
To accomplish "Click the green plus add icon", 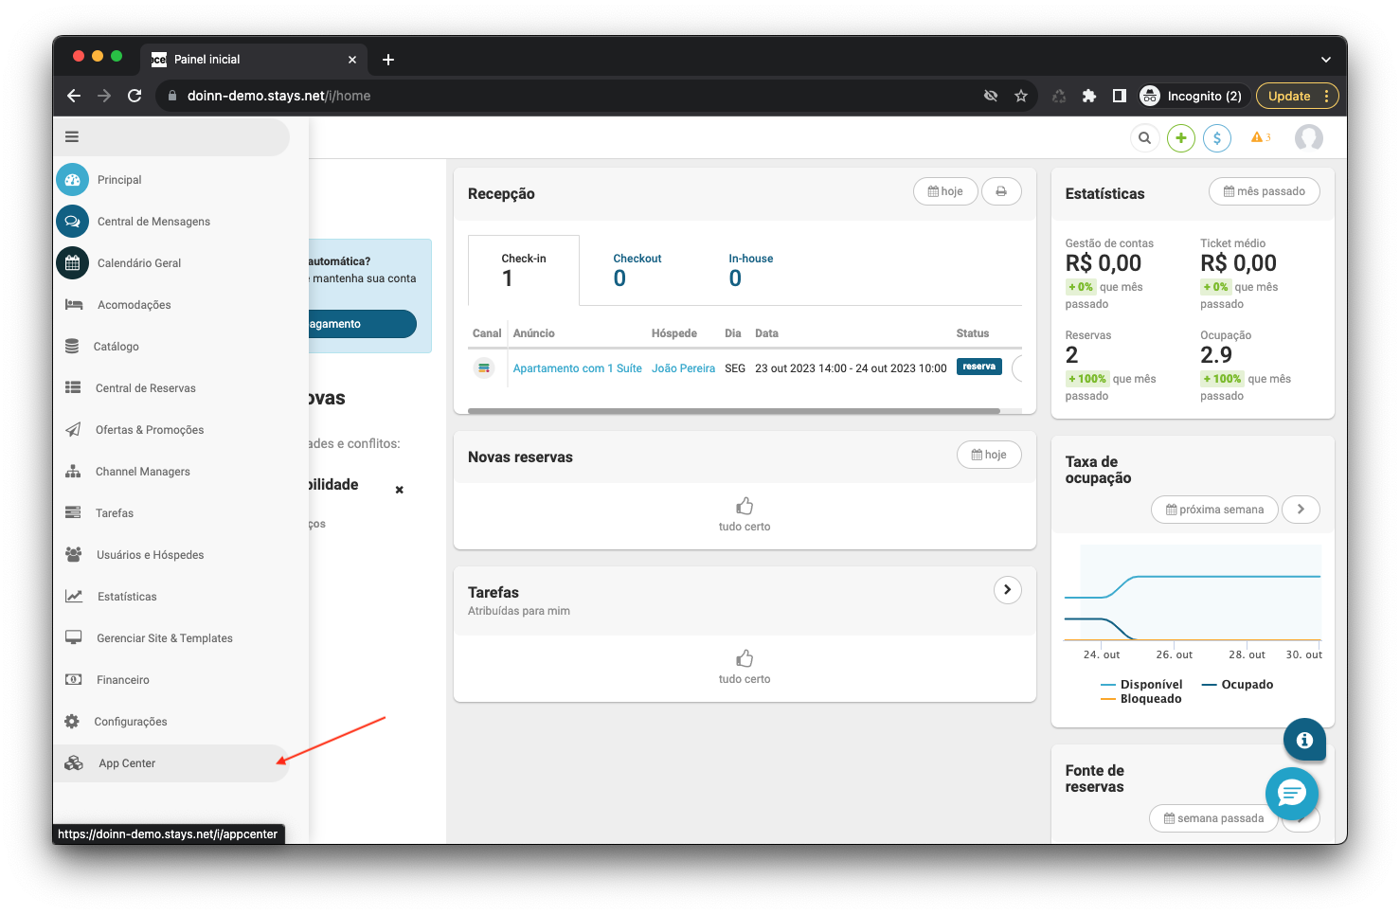I will 1180,138.
